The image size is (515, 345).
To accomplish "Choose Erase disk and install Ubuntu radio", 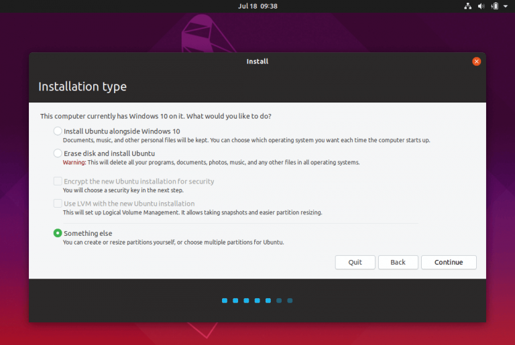I will [x=58, y=153].
